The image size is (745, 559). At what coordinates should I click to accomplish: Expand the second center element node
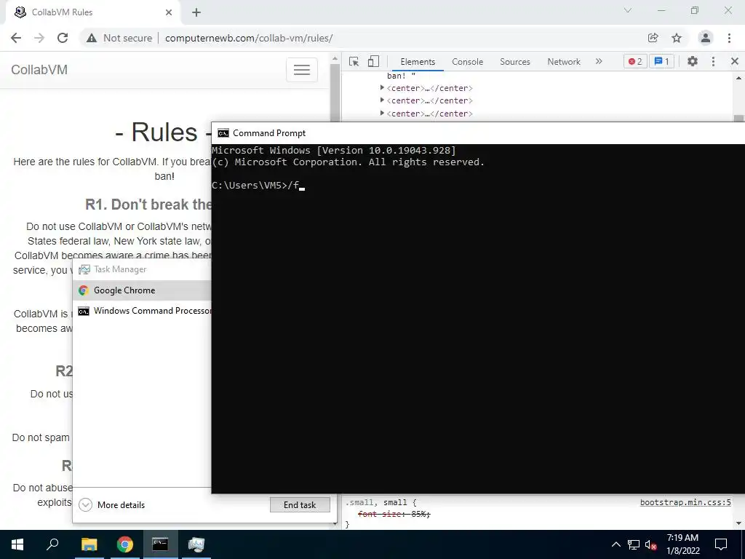(382, 100)
